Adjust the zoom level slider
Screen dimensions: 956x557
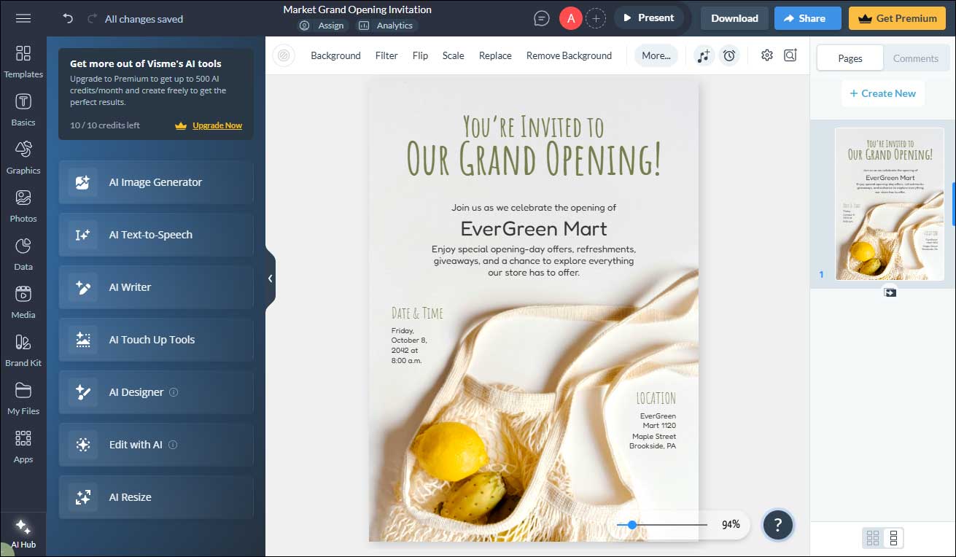(631, 524)
